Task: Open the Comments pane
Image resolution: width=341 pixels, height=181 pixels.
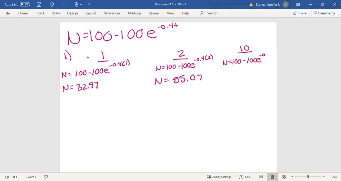Action: 324,13
